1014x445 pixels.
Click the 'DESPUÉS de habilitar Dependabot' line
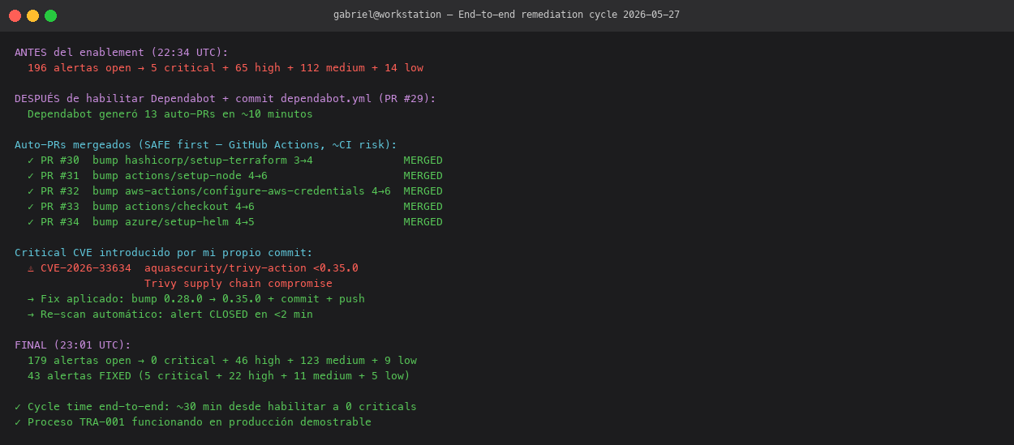coord(226,99)
